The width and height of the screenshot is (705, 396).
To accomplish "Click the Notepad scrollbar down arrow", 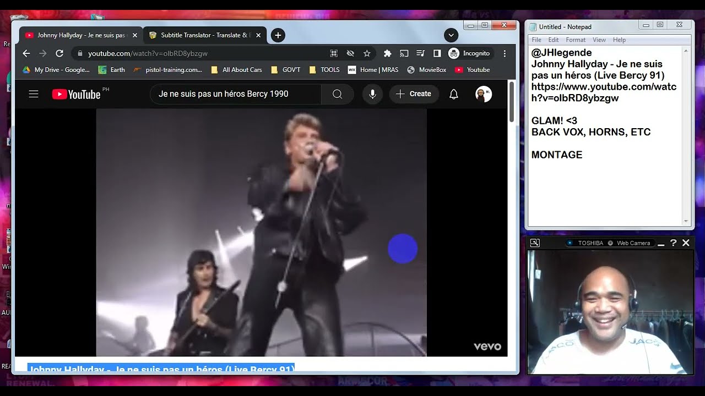I will tap(686, 221).
